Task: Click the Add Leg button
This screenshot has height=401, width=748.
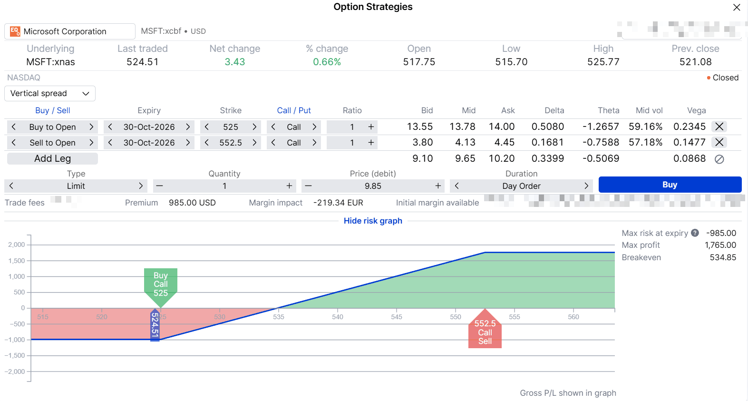Action: tap(52, 158)
